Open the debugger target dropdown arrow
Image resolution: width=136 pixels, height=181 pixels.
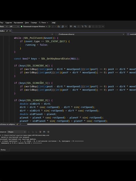46,26
